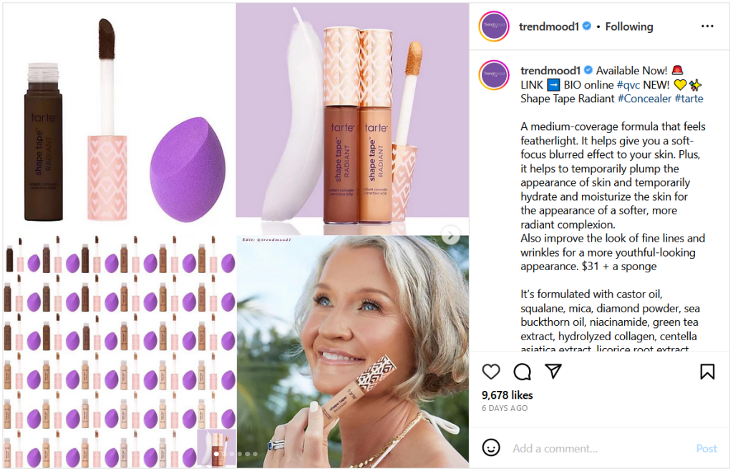Save post with bookmark icon
Screen dimensions: 733x471
pos(707,372)
